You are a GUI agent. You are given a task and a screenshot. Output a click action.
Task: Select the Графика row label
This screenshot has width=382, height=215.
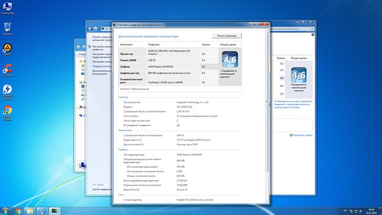click(x=125, y=66)
